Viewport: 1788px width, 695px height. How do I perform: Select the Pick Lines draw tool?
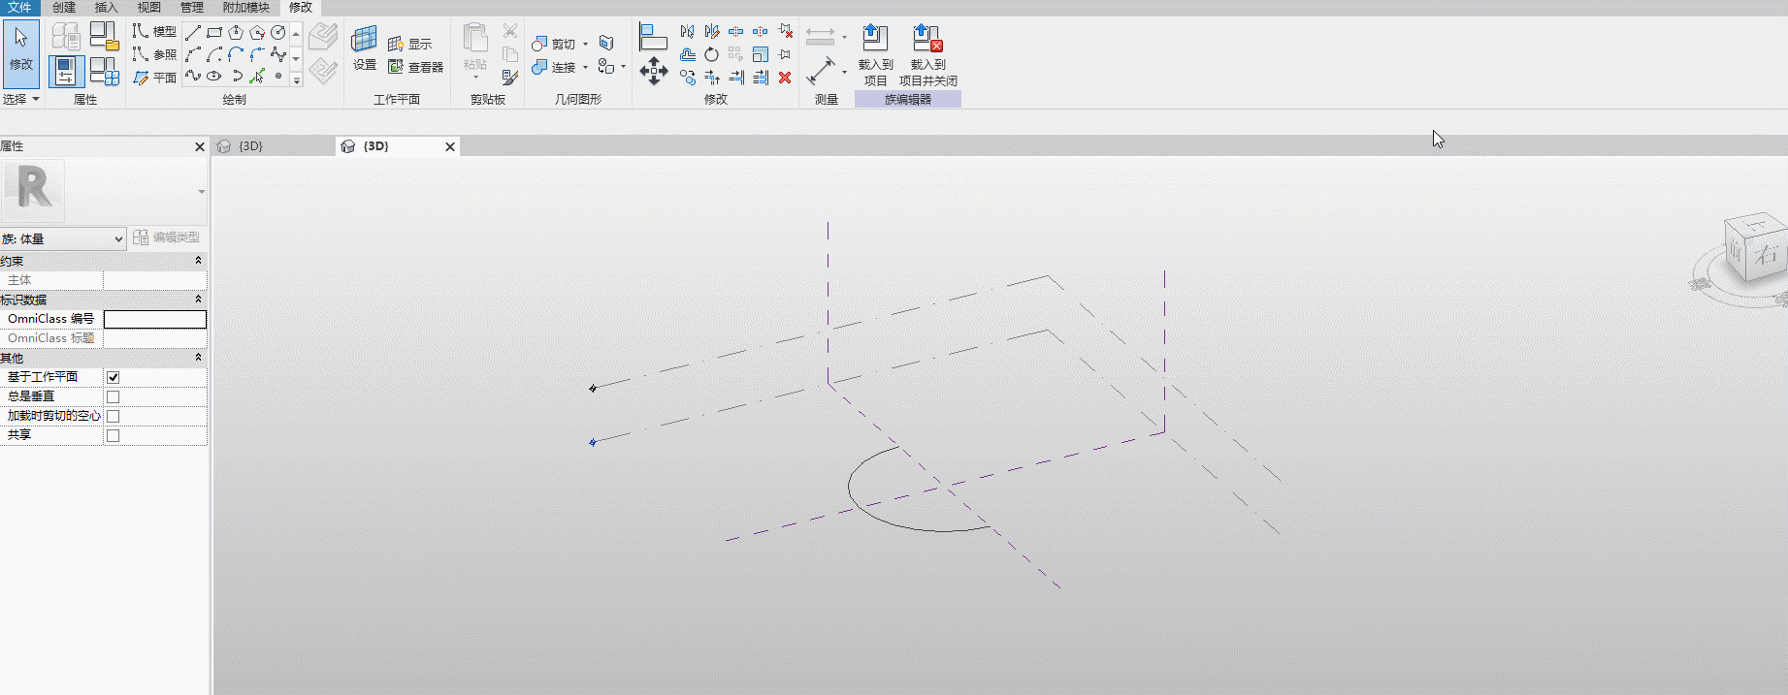pos(257,76)
